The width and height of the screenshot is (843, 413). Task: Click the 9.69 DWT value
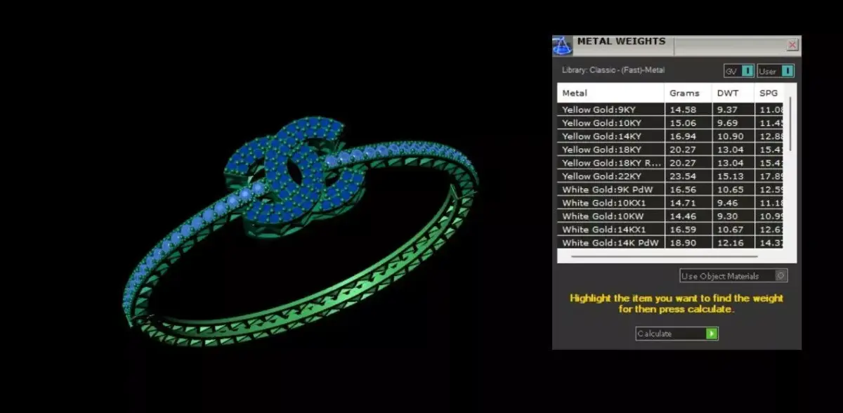pos(726,123)
